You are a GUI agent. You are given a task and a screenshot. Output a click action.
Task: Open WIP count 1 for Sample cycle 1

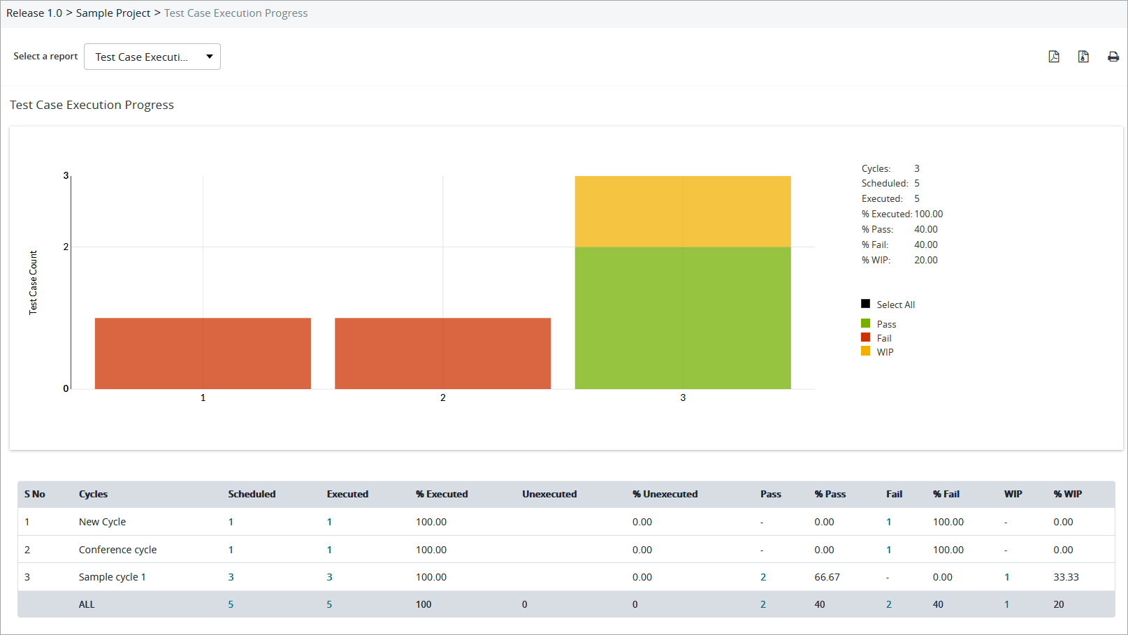(x=1007, y=577)
